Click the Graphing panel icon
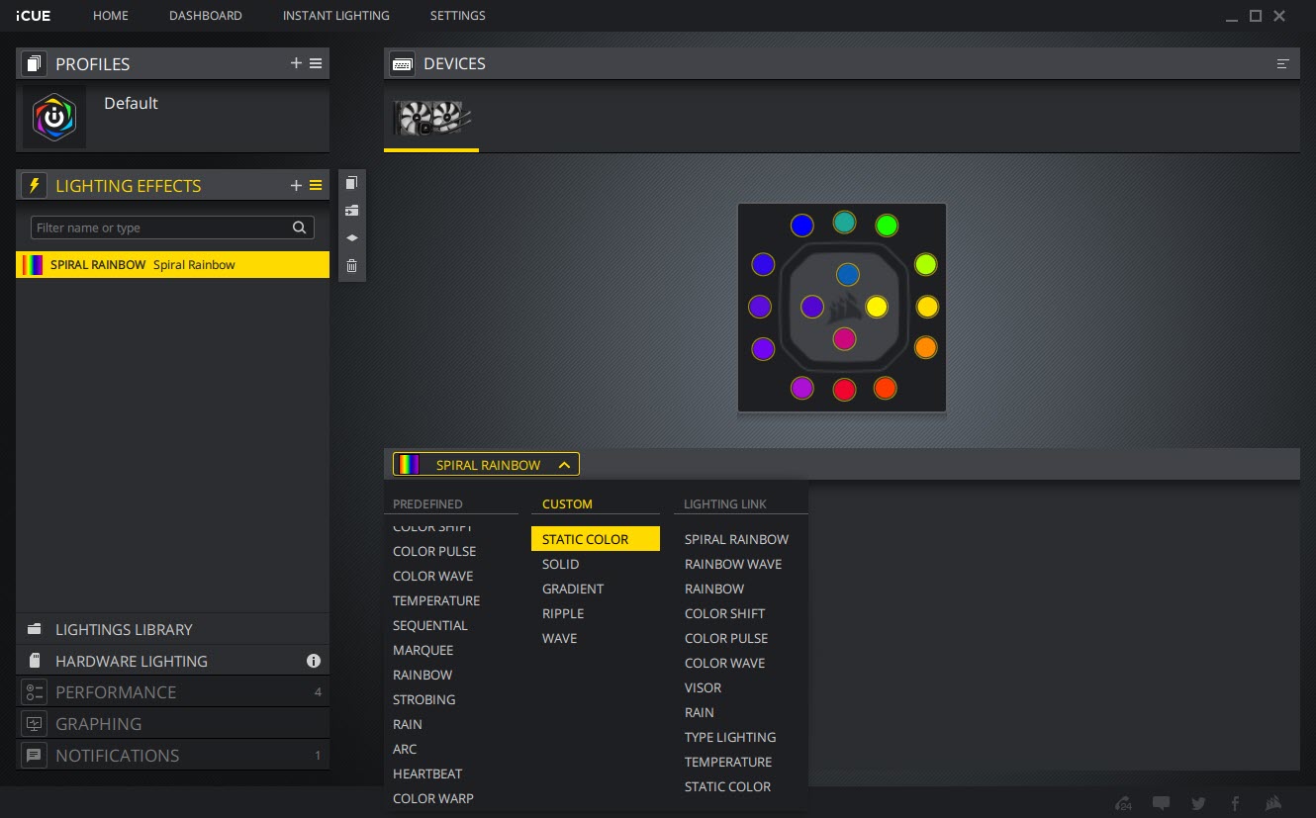This screenshot has height=818, width=1316. point(35,724)
